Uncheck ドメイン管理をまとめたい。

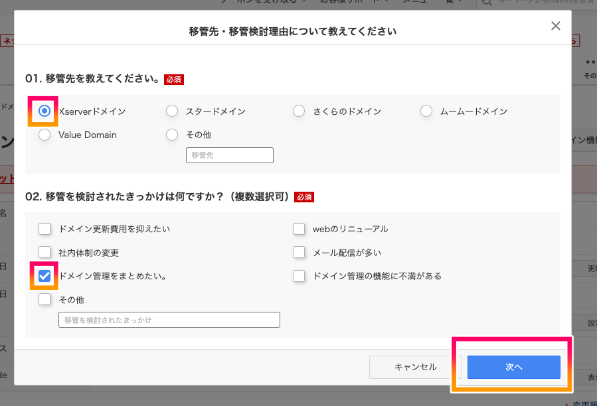(44, 276)
